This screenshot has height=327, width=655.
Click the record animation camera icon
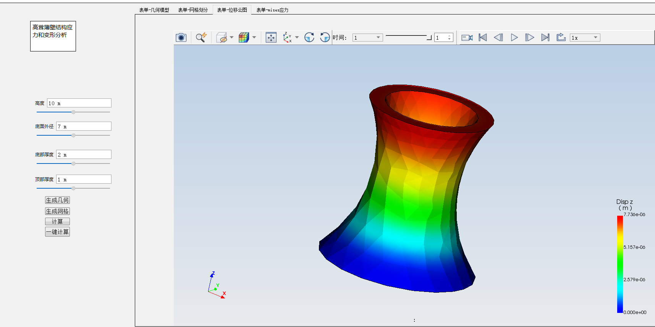coord(467,37)
